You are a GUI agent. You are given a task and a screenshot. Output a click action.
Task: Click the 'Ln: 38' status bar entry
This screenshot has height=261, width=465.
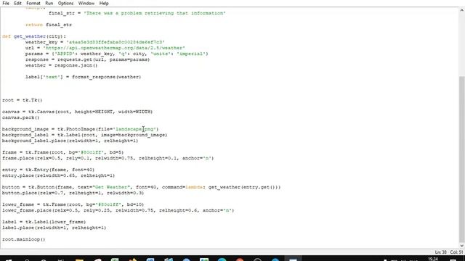pos(441,252)
